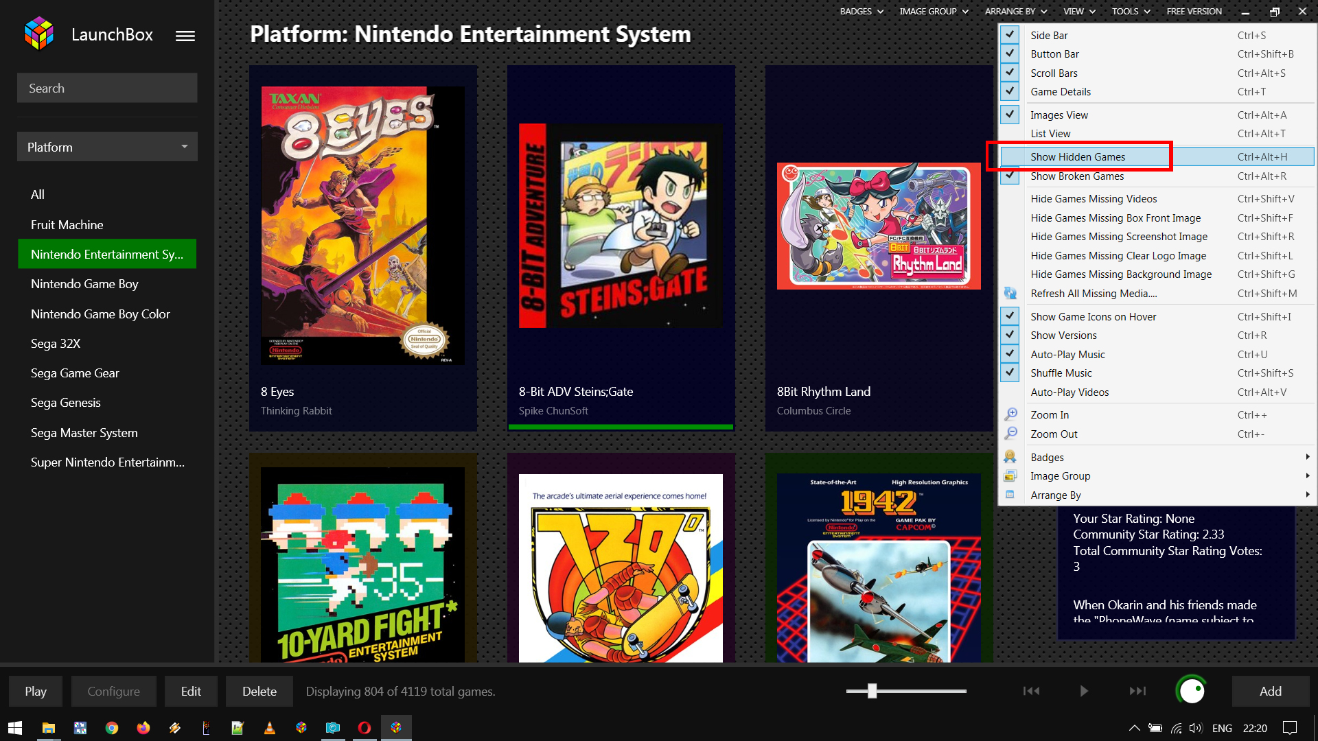This screenshot has height=741, width=1318.
Task: Toggle Show Versions option
Action: tap(1157, 336)
